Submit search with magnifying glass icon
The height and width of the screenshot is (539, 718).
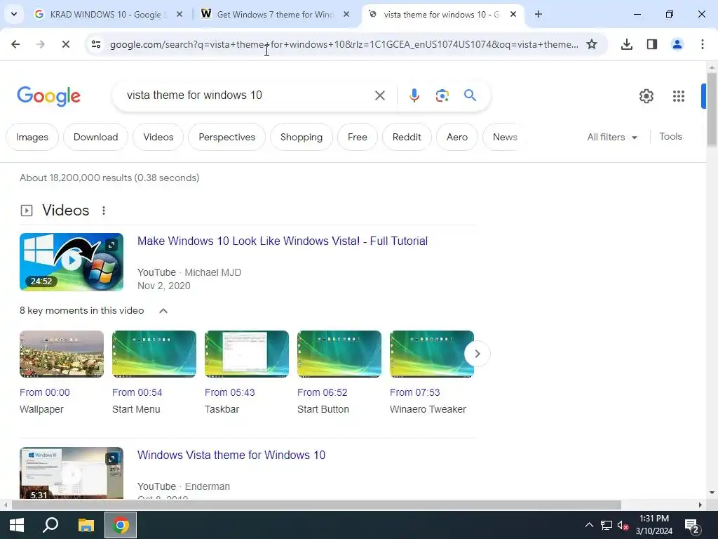pos(470,95)
